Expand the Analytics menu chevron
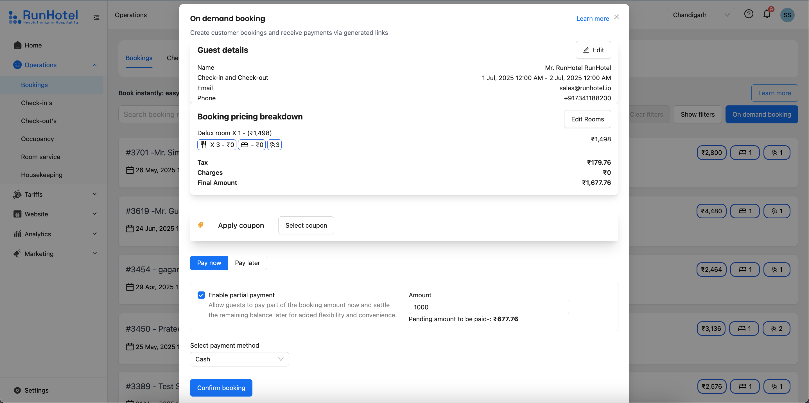The image size is (809, 403). [94, 234]
